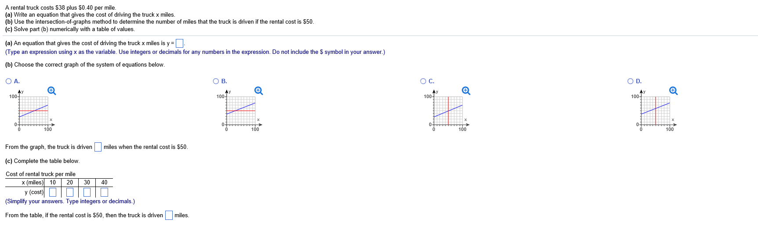Open graph A thumbnail
This screenshot has width=758, height=240.
coord(33,111)
